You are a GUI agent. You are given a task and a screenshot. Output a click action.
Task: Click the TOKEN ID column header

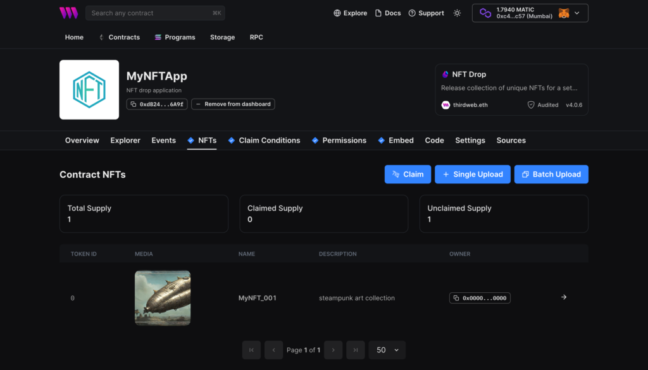[x=84, y=254]
